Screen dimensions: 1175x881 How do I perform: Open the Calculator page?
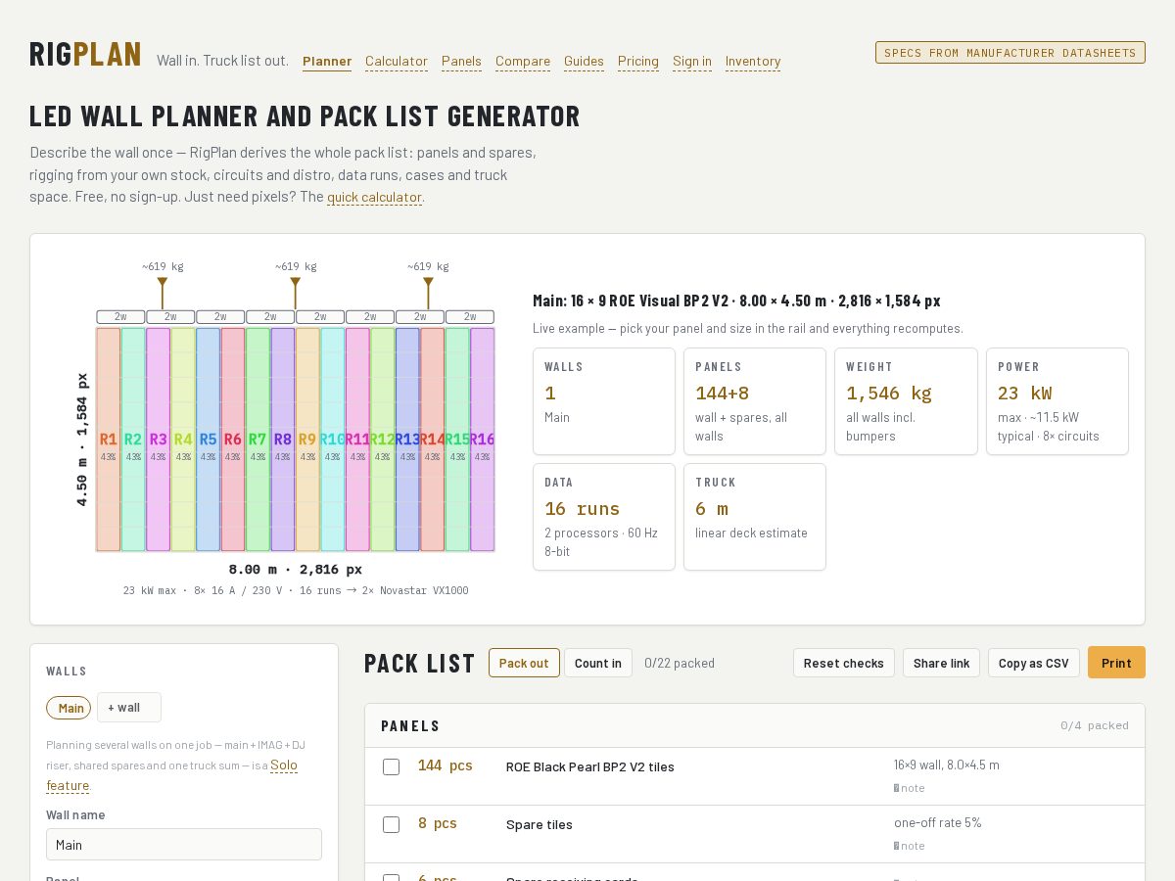click(397, 61)
